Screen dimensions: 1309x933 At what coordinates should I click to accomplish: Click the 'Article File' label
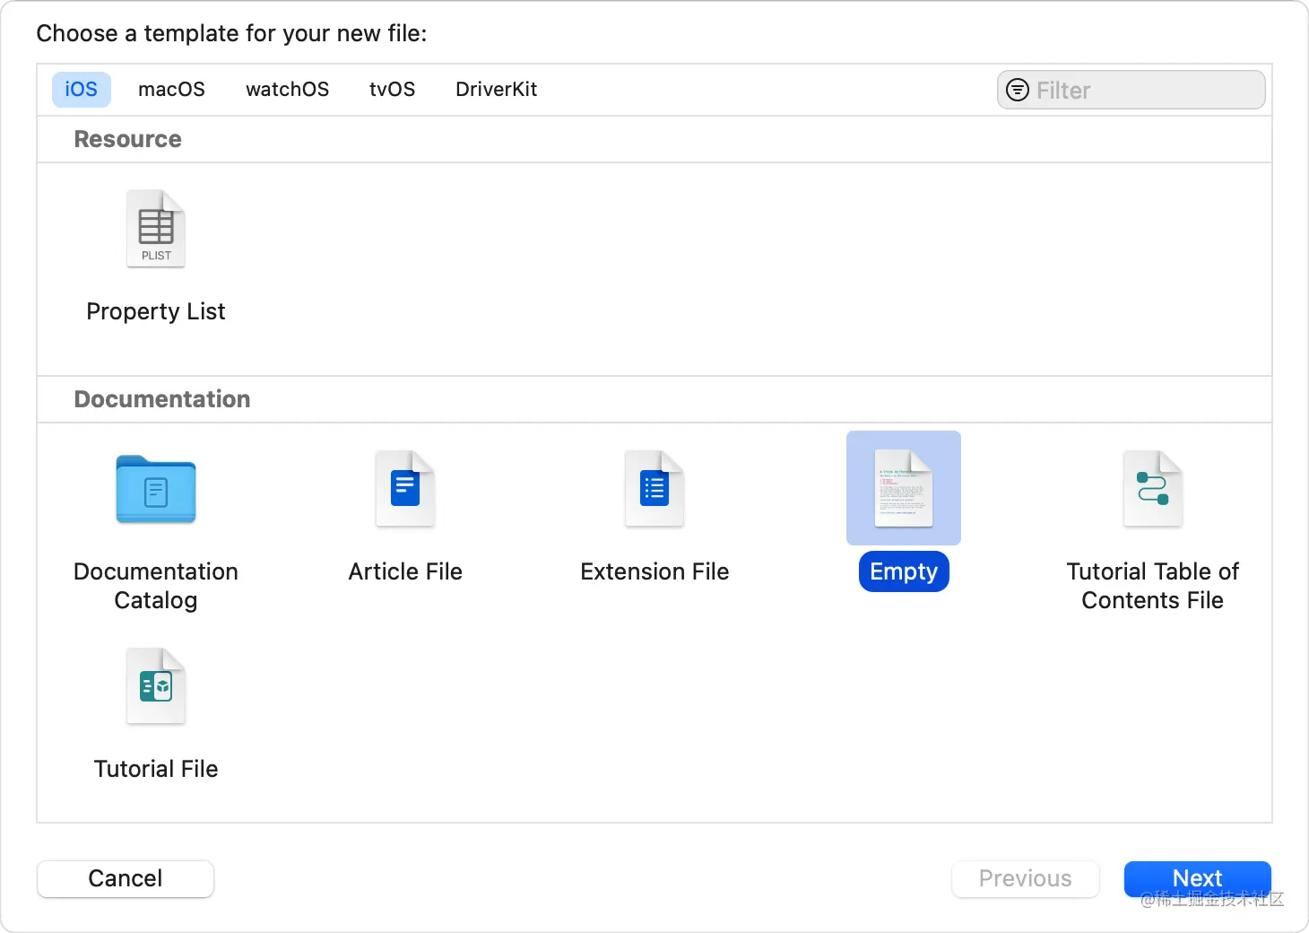(x=405, y=571)
